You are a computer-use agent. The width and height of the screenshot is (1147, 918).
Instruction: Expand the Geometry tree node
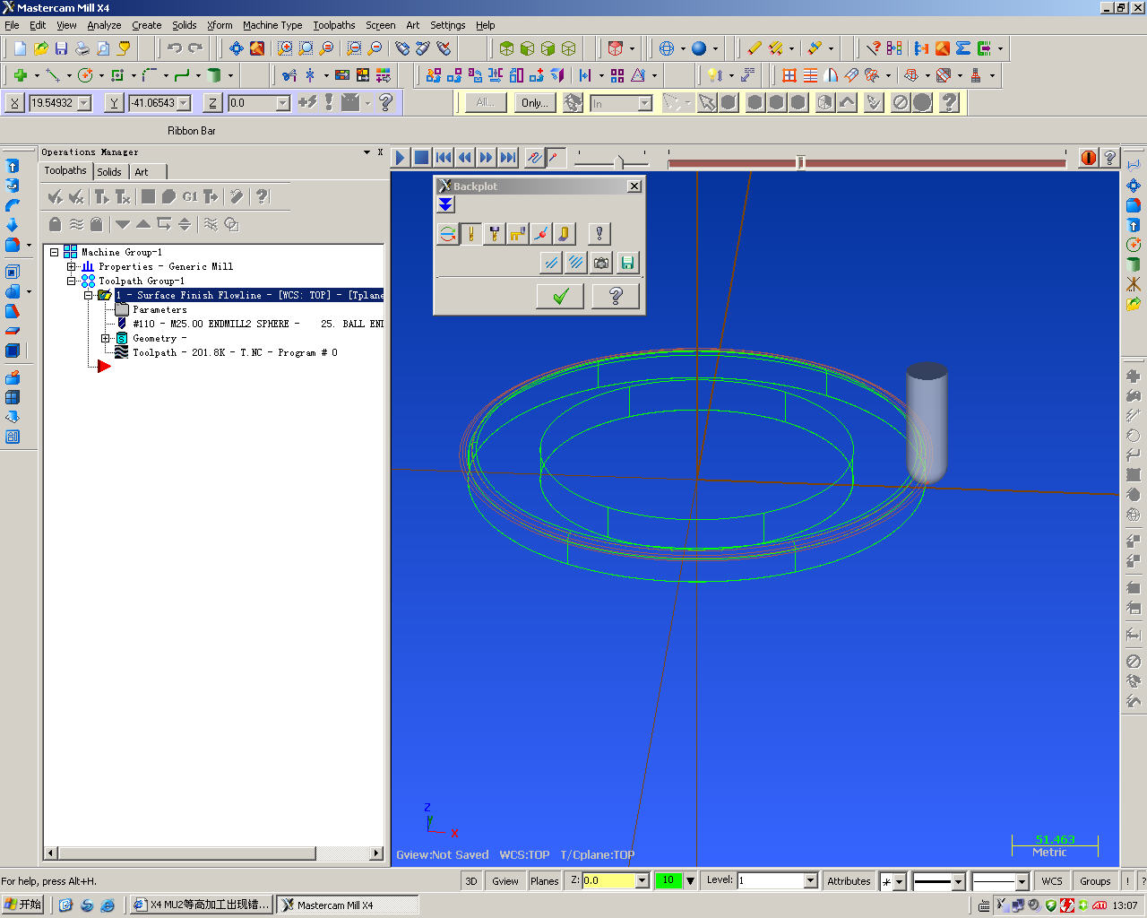[105, 338]
